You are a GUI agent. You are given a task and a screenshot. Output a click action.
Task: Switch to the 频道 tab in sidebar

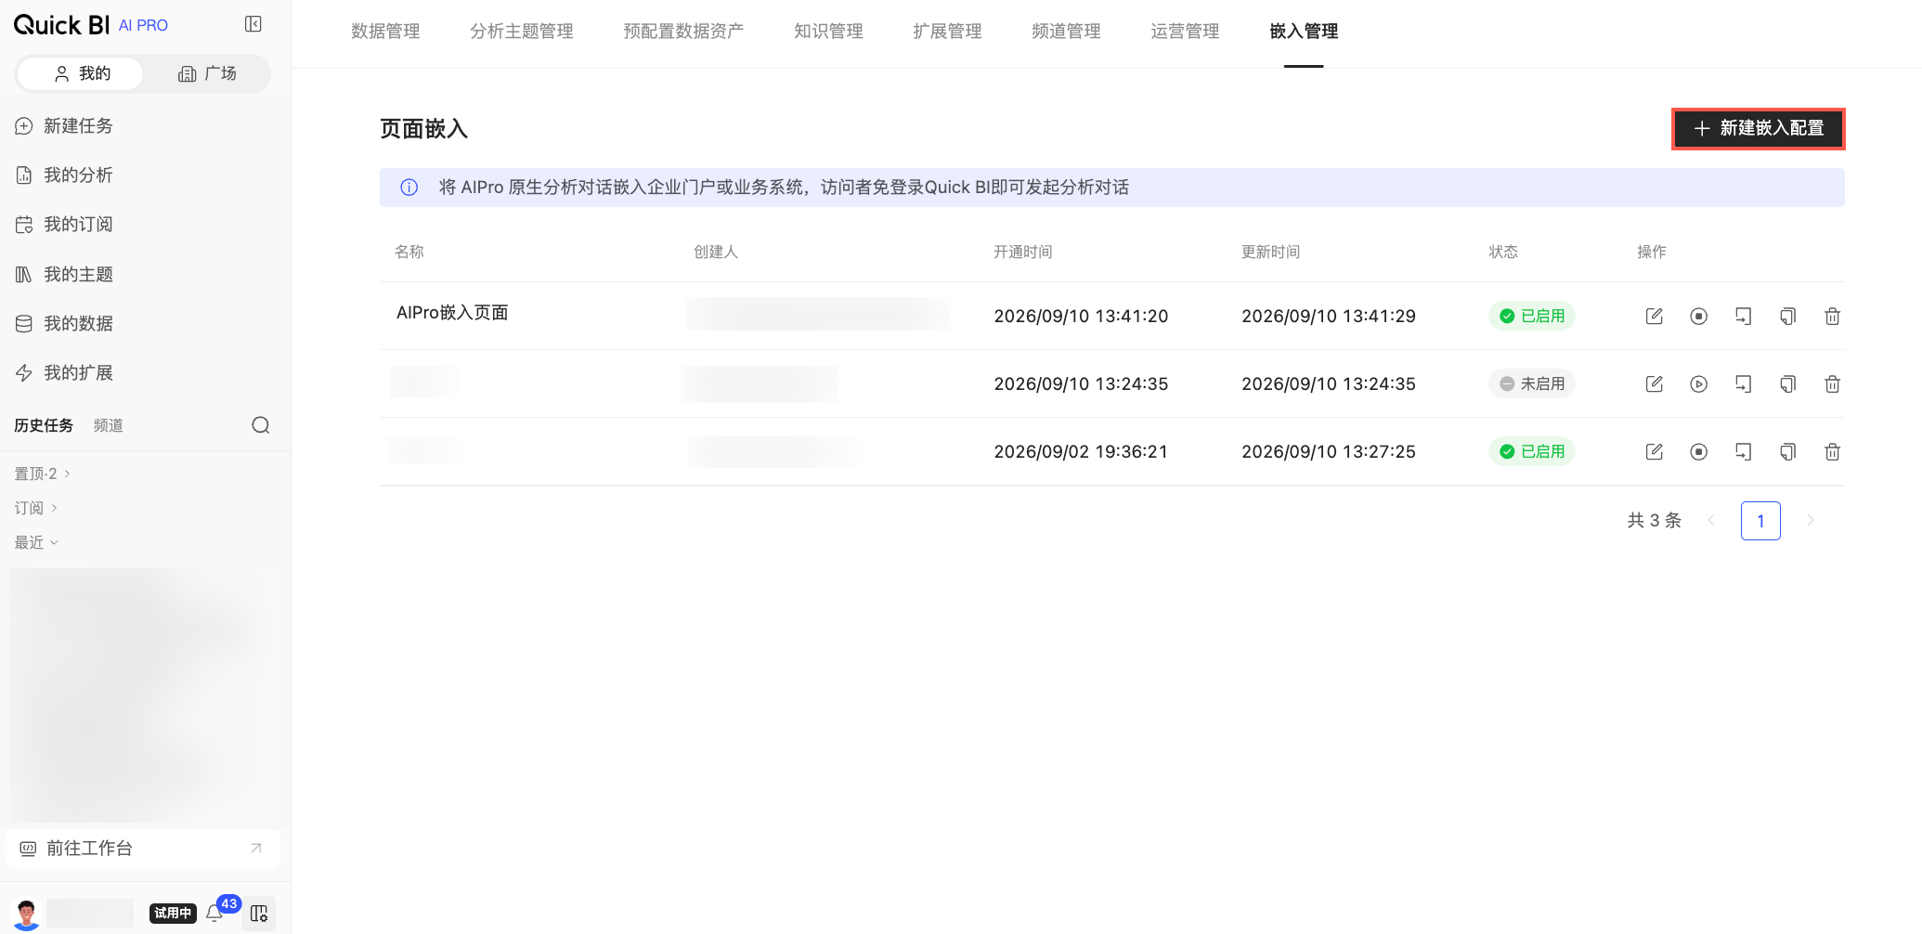tap(109, 425)
